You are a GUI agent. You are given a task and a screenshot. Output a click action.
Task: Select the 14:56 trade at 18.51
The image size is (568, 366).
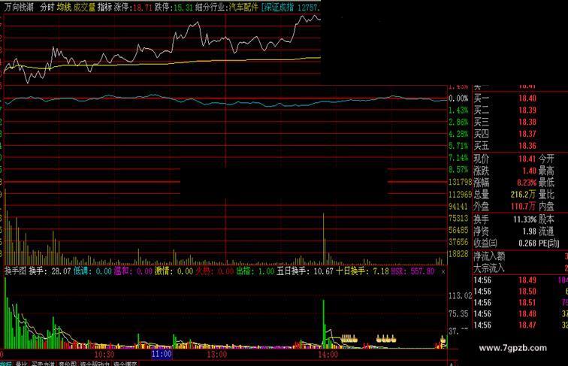(520, 303)
